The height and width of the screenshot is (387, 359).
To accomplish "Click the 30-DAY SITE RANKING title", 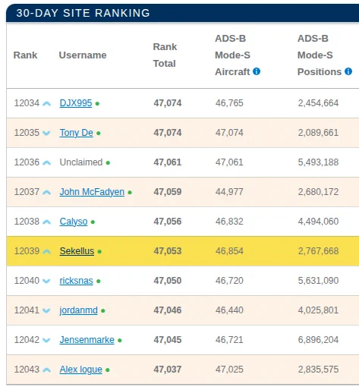I will (x=83, y=13).
